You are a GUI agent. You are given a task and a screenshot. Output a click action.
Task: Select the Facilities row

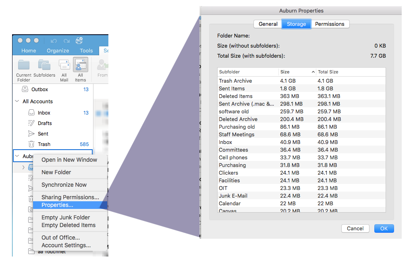click(x=301, y=180)
